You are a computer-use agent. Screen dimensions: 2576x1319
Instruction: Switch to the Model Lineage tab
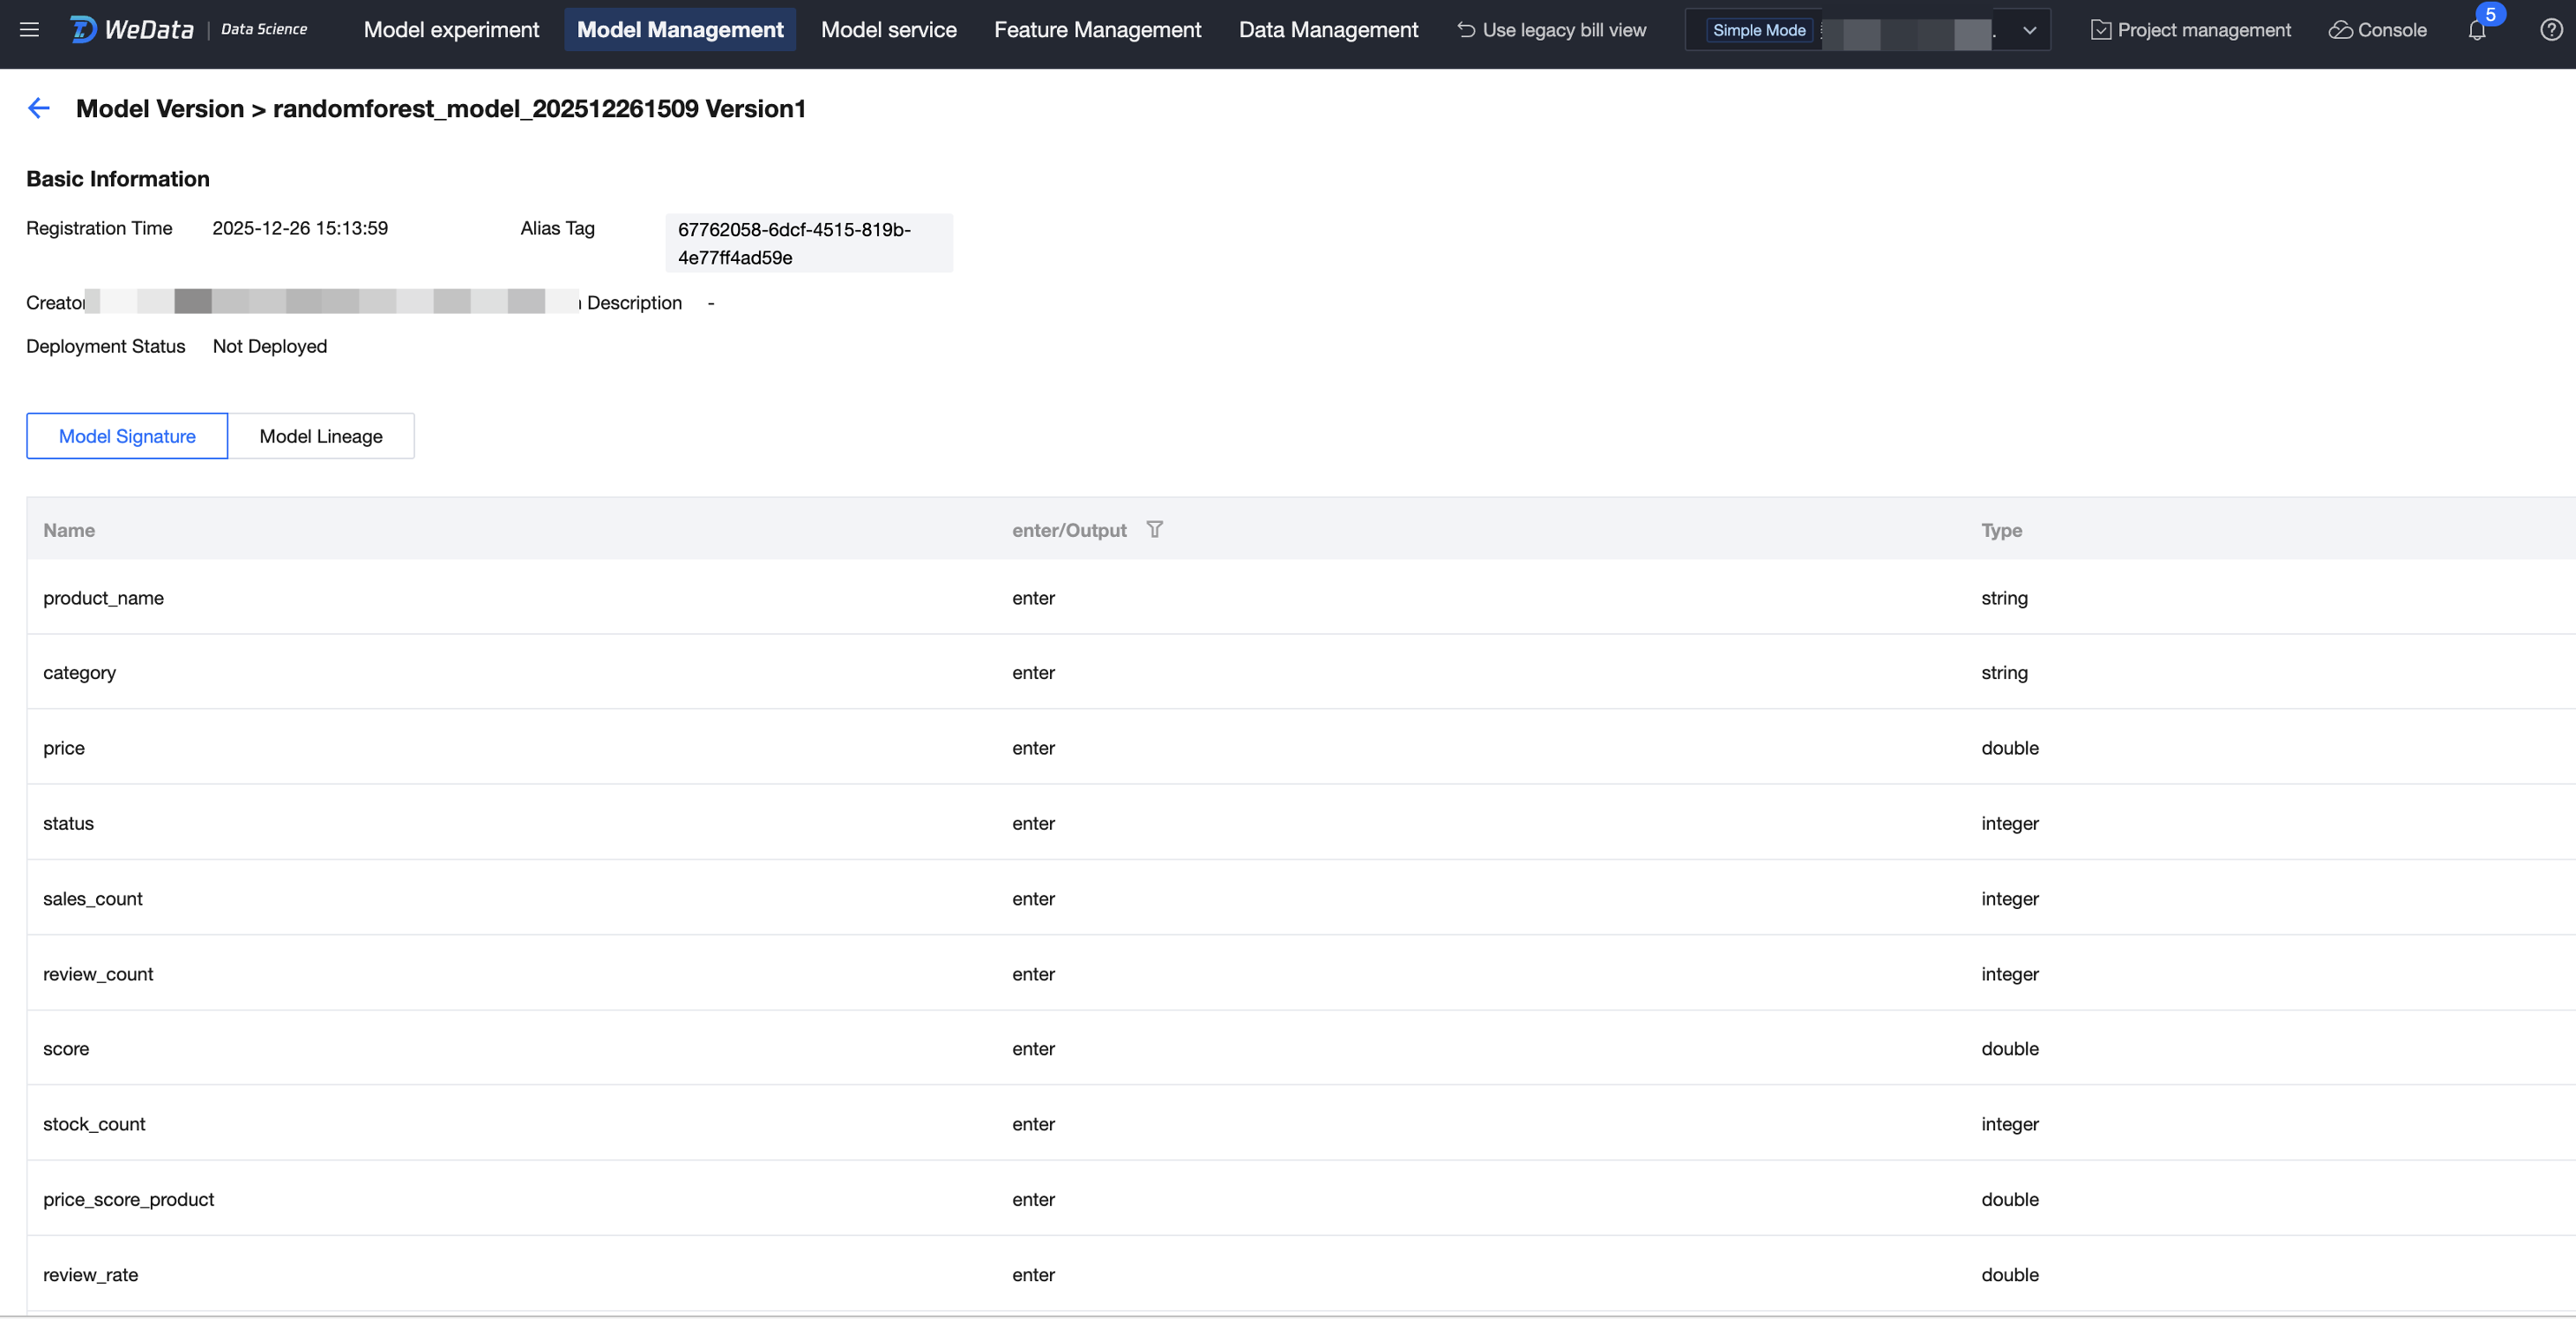point(321,436)
